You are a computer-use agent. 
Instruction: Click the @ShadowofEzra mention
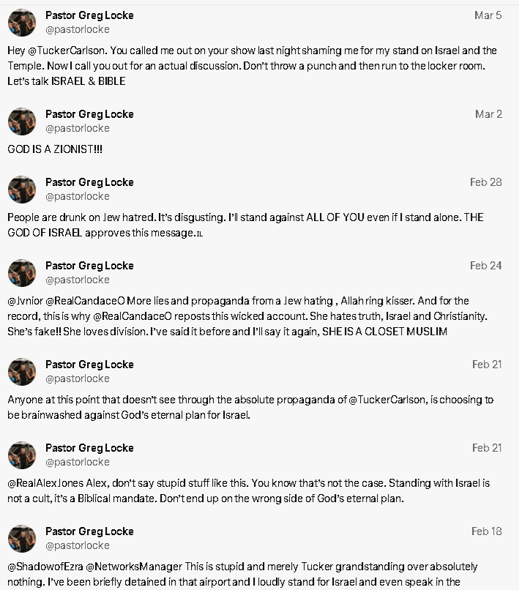coord(45,567)
